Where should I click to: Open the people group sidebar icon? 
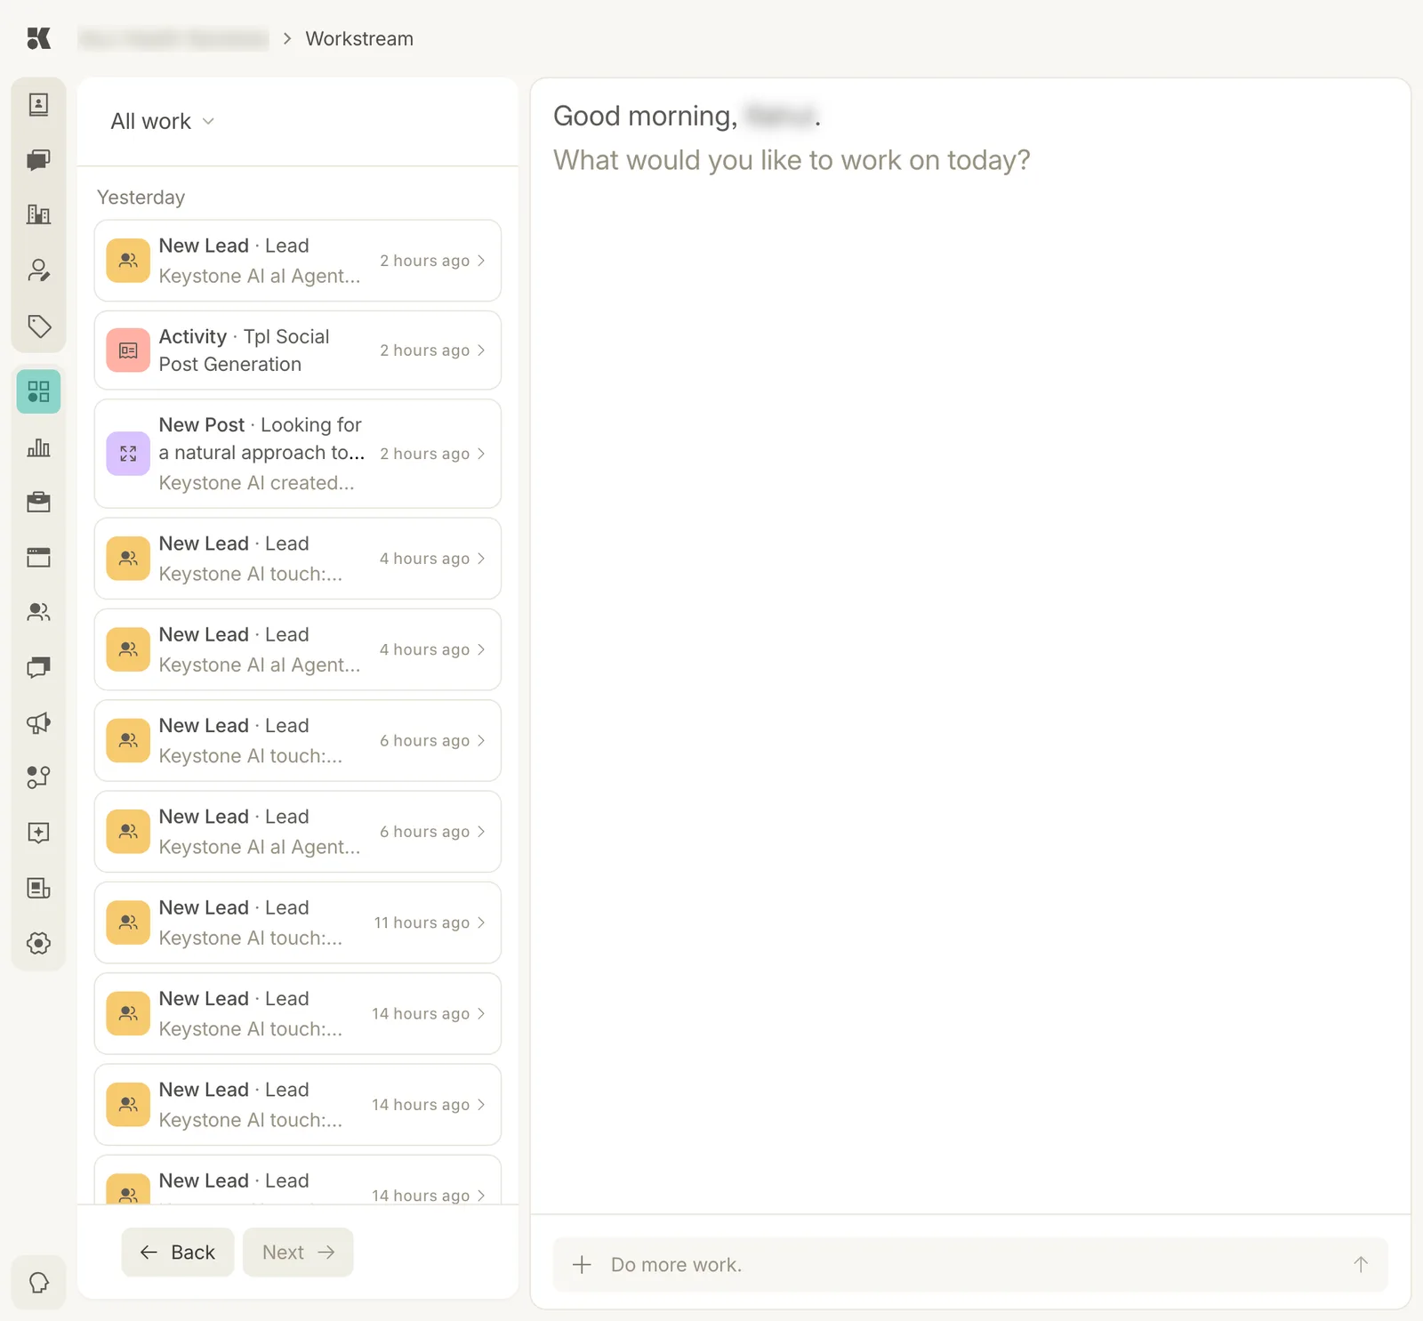click(x=38, y=612)
